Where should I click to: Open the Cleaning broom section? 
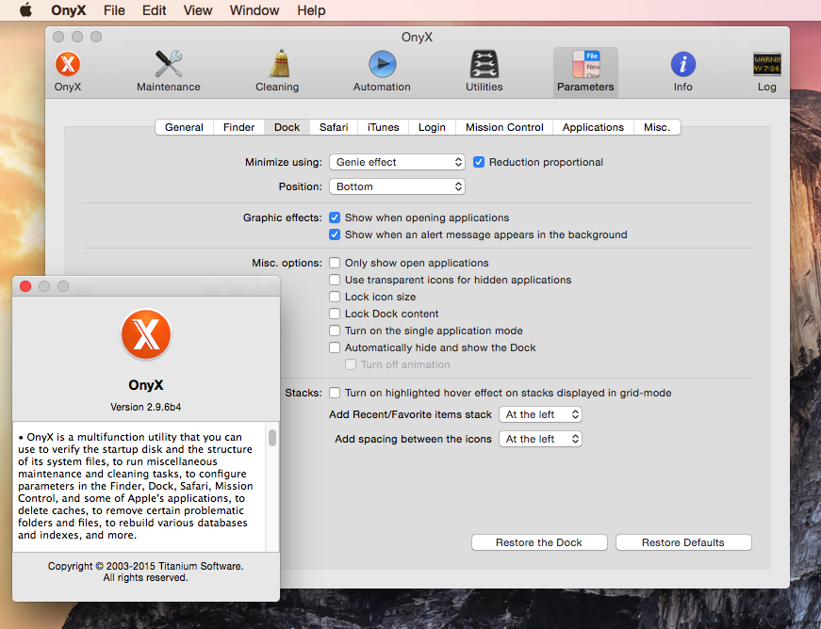click(x=277, y=72)
